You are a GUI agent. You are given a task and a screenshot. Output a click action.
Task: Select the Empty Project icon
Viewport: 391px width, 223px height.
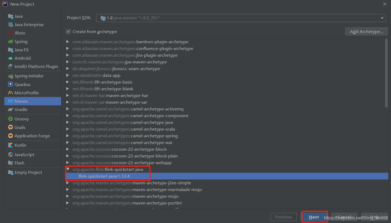(x=11, y=172)
